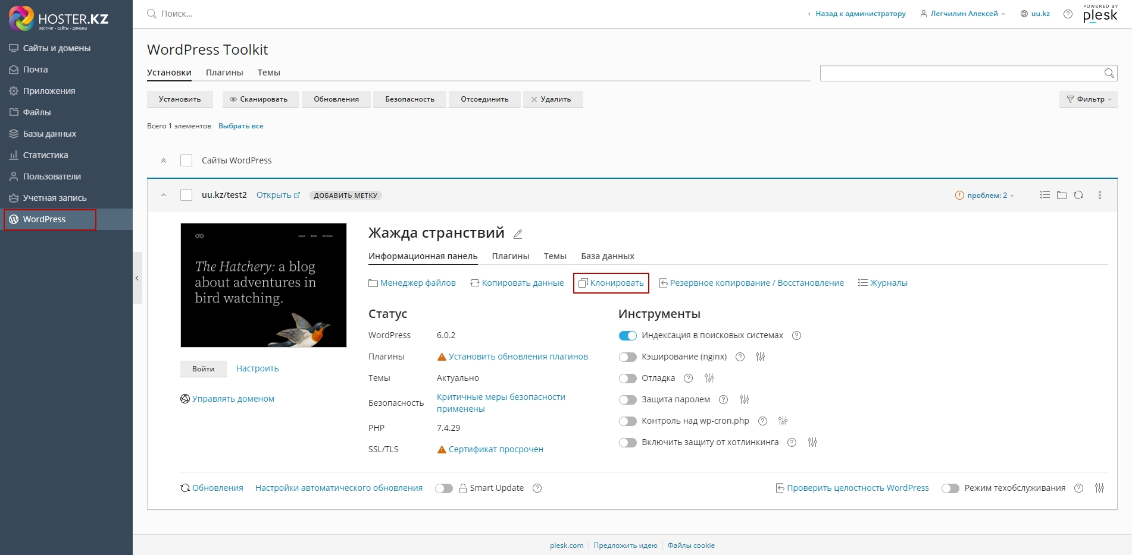This screenshot has height=555, width=1132.
Task: Open Отладка settings sliders icon
Action: (x=709, y=379)
